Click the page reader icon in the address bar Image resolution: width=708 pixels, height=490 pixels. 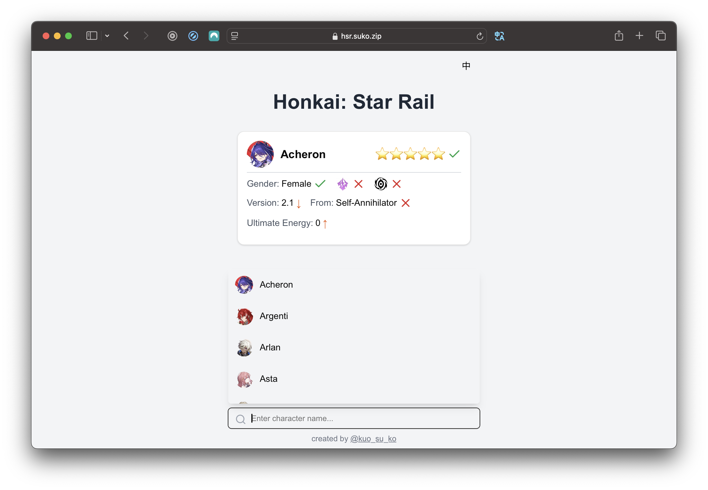pos(235,36)
